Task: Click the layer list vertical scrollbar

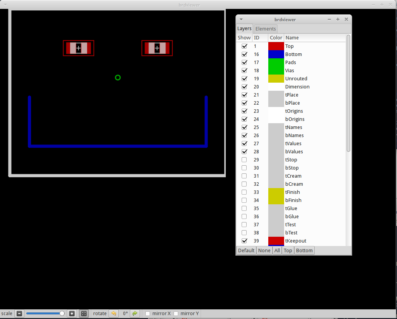Action: click(348, 93)
